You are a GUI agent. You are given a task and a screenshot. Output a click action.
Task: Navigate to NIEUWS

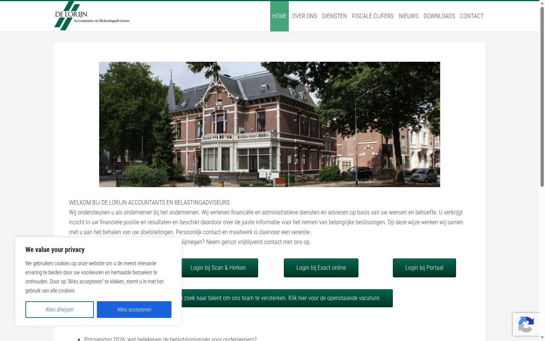[x=408, y=16]
